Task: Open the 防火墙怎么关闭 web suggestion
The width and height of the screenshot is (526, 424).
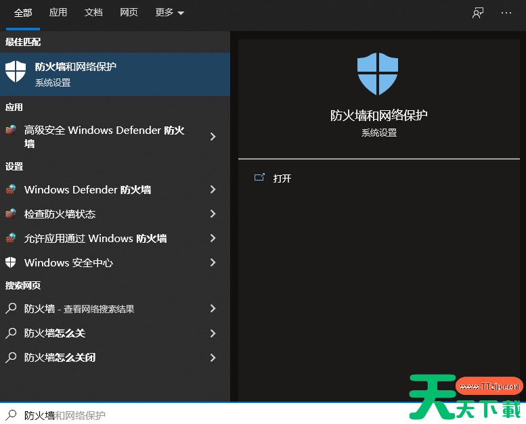Action: point(115,357)
